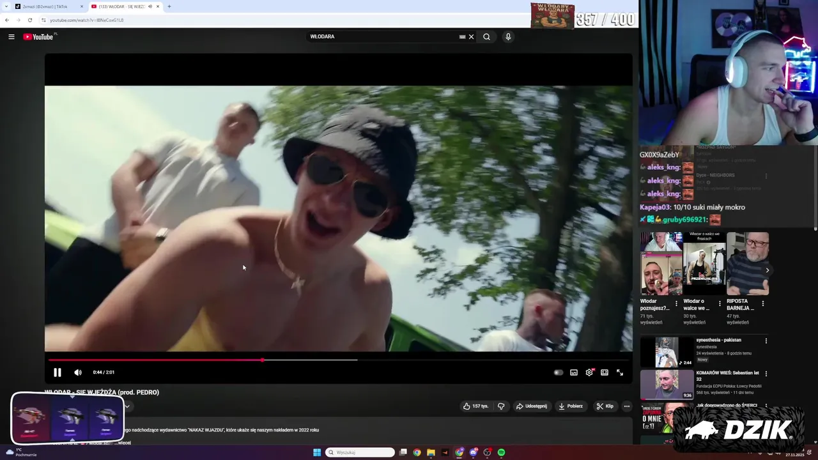Click the KOMARÓW WIEŚ 9:36 thumbnail
818x460 pixels.
[x=667, y=385]
